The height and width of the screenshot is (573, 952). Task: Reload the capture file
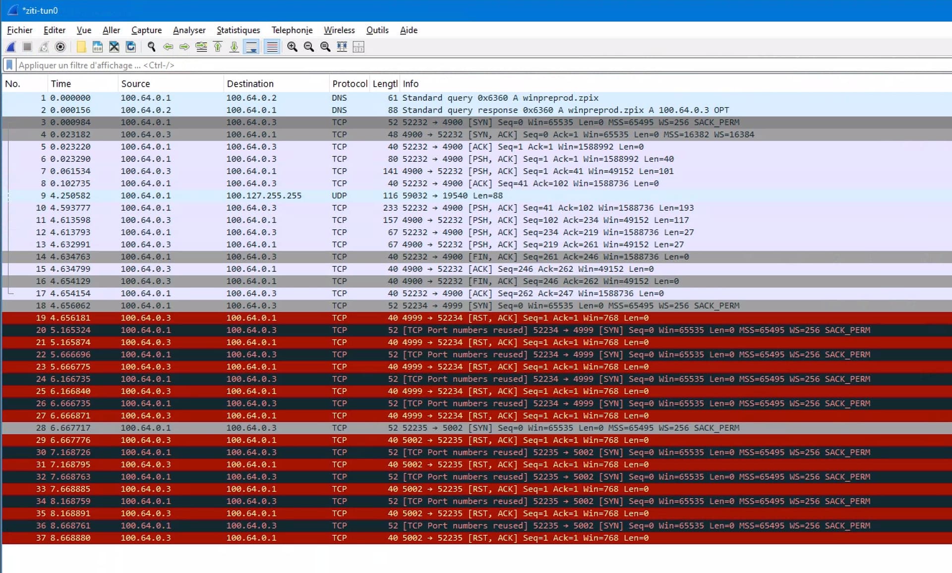(131, 47)
